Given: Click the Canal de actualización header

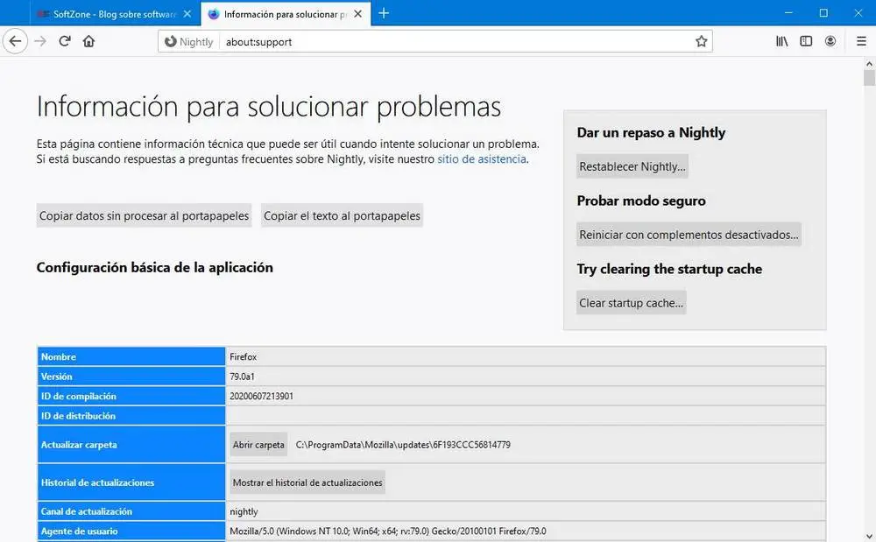Looking at the screenshot, I should point(131,512).
